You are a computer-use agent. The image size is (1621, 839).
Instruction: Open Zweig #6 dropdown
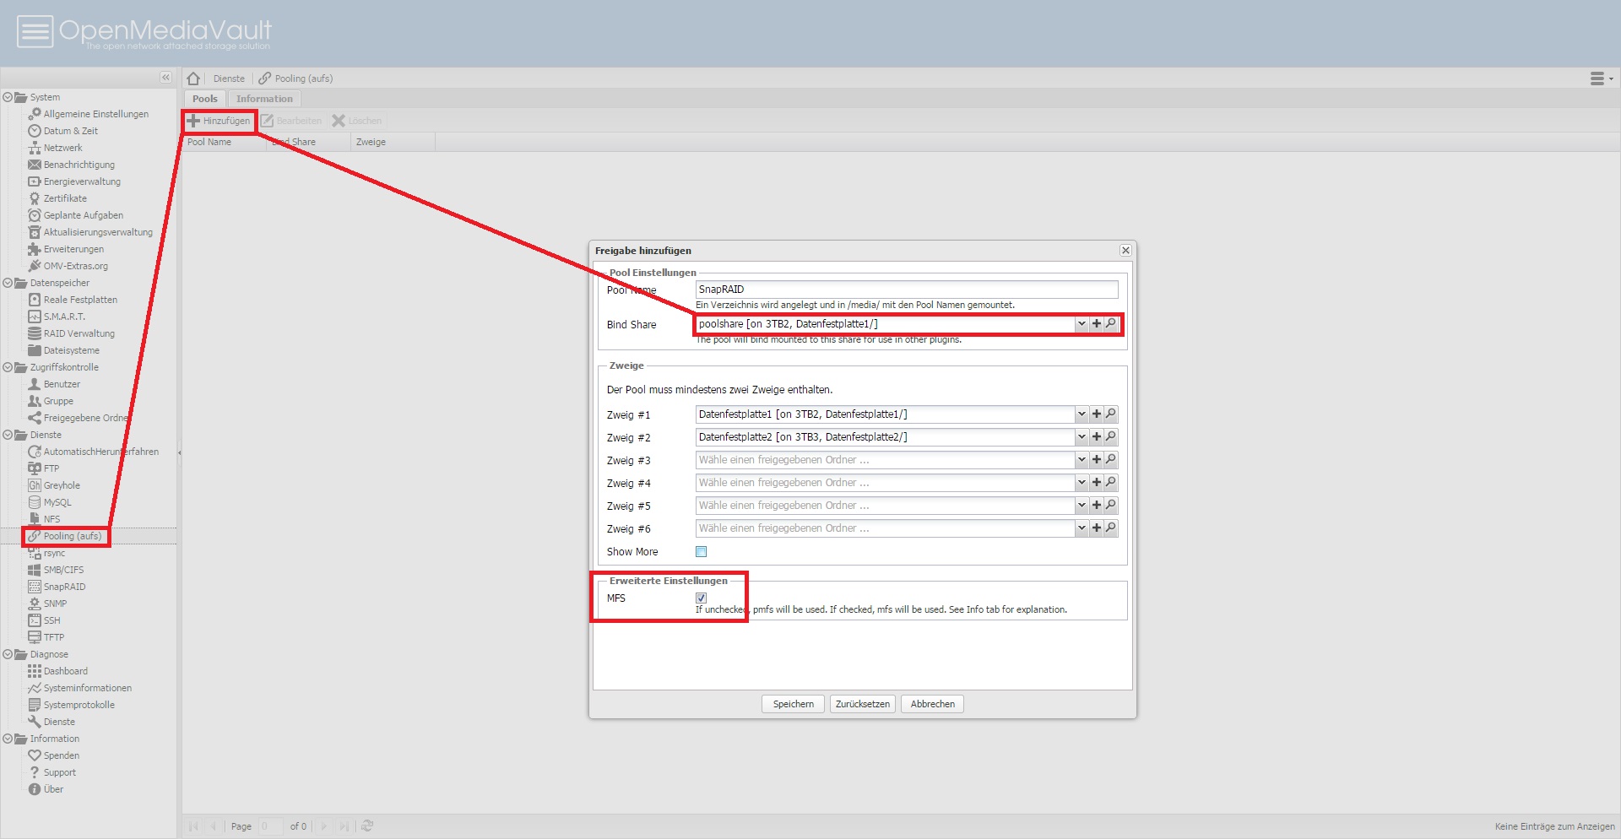pyautogui.click(x=1082, y=528)
